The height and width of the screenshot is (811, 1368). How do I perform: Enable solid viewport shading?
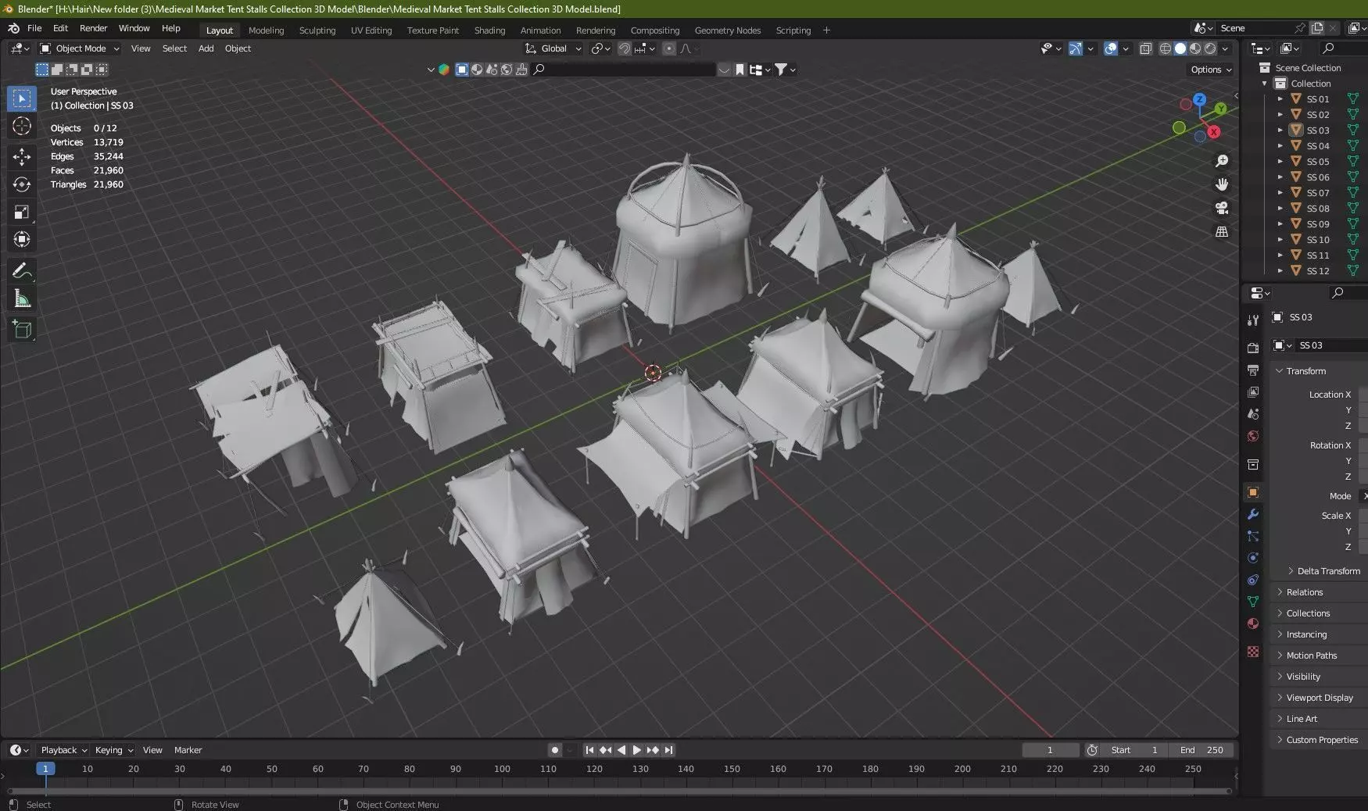pos(1180,48)
